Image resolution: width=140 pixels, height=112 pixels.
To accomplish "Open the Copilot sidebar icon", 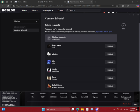I will 137,6.
